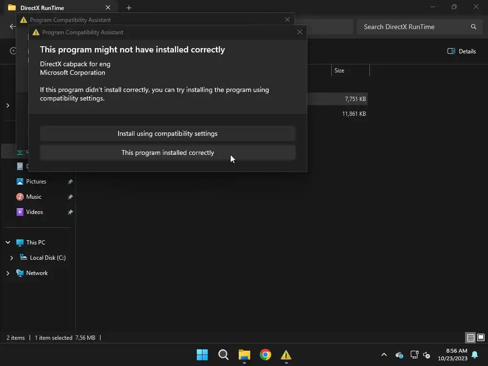Close the front Program Compatibility Assistant dialog
This screenshot has width=488, height=366.
coord(299,32)
